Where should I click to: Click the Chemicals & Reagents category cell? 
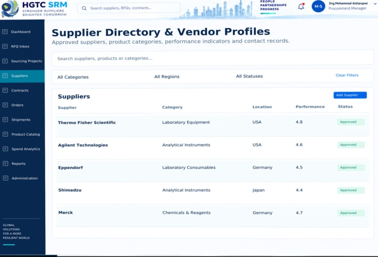(187, 213)
